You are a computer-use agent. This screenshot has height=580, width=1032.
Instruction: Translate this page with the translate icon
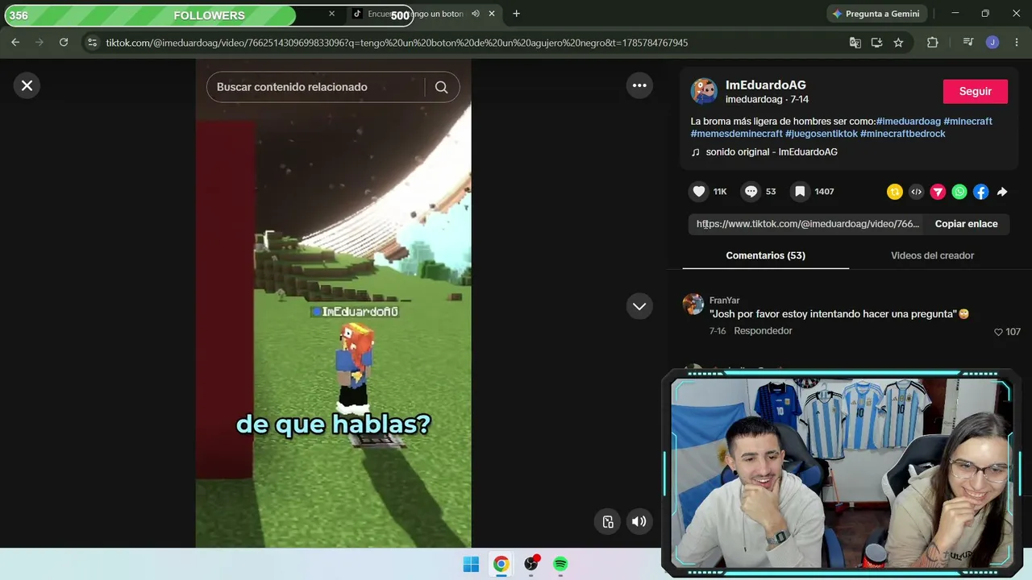click(x=855, y=43)
